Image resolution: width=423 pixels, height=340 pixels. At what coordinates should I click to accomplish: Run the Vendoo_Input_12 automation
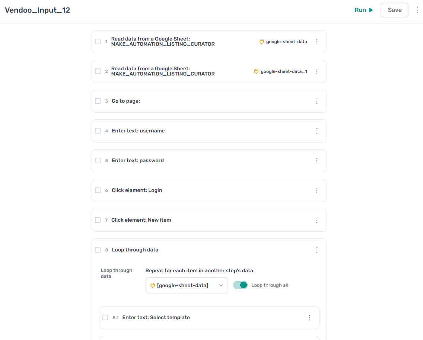[364, 10]
